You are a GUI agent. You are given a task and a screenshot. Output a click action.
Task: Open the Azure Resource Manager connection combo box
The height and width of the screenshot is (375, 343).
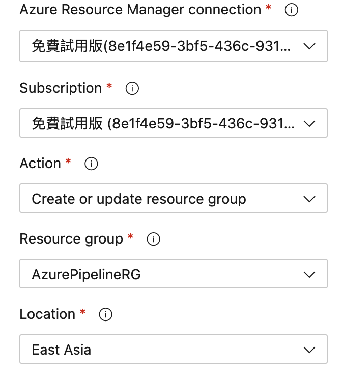[162, 46]
